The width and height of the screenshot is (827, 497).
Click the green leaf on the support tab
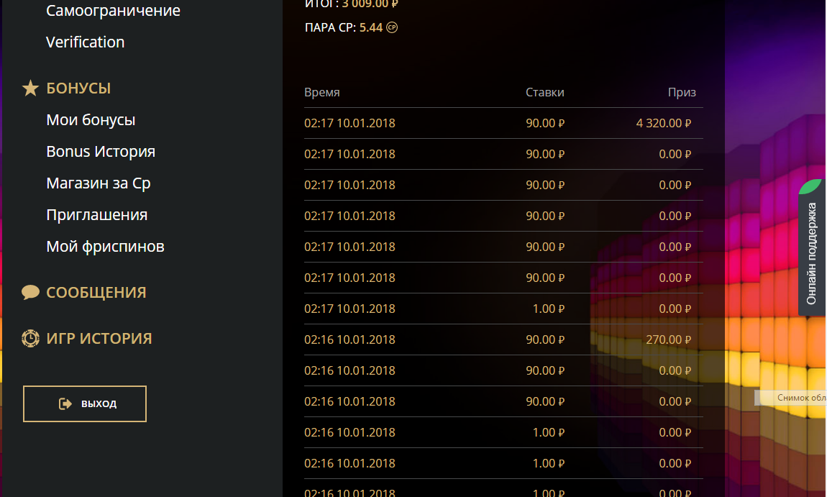tap(811, 187)
